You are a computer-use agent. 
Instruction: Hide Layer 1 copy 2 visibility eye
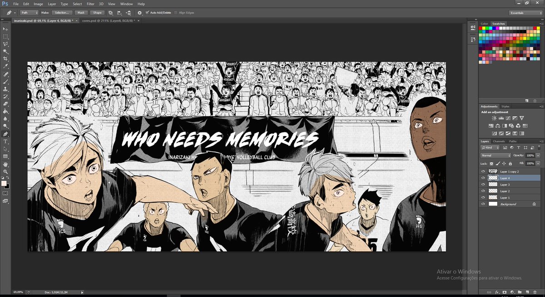tap(483, 172)
